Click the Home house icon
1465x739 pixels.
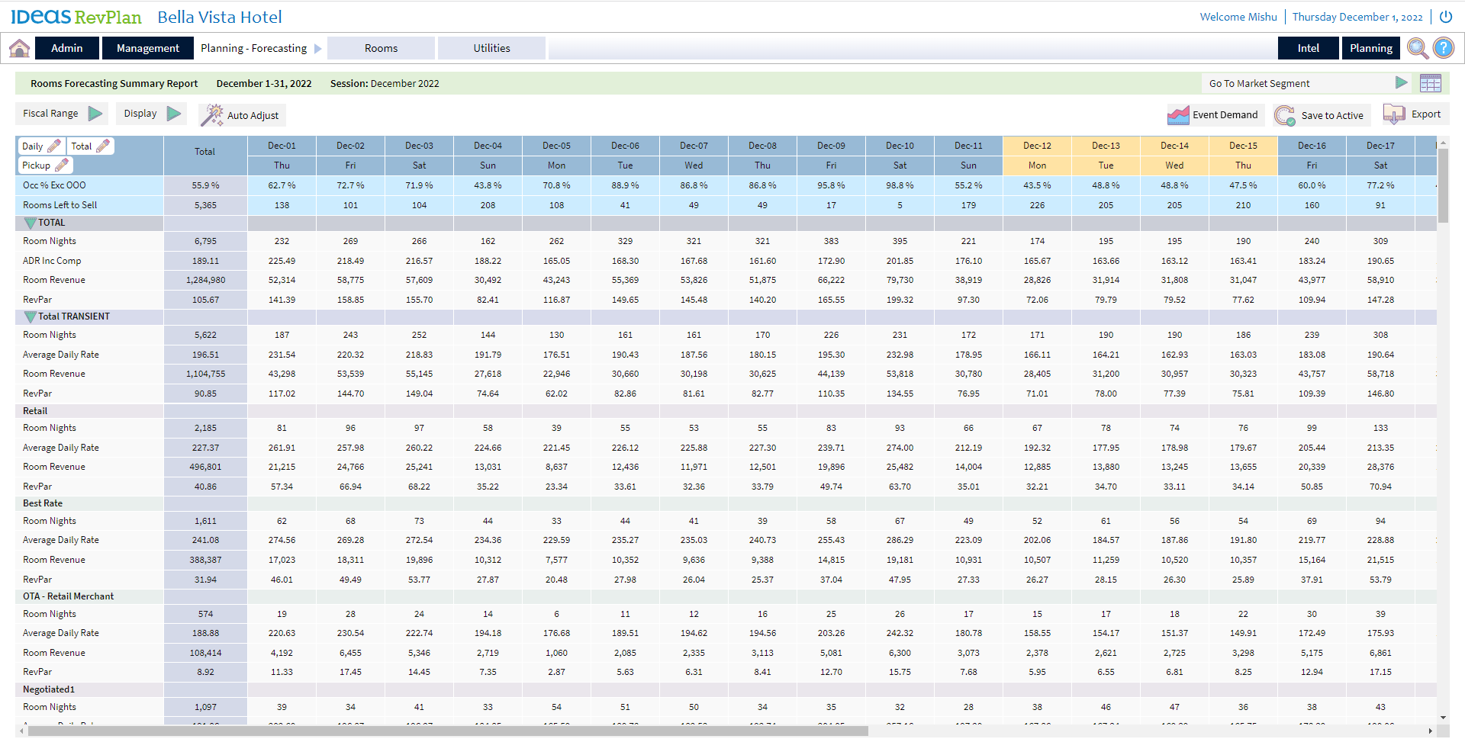coord(19,48)
